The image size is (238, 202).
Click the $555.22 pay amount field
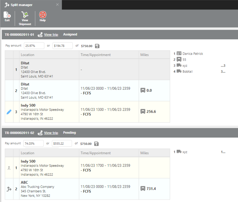pyautogui.click(x=62, y=144)
